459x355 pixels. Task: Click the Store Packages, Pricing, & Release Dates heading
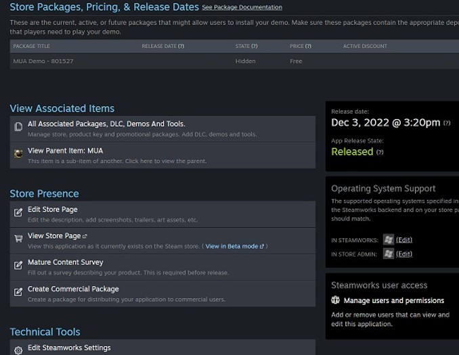(104, 7)
